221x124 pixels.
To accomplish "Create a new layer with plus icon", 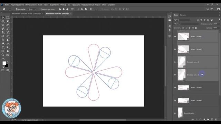I will coord(212,120).
